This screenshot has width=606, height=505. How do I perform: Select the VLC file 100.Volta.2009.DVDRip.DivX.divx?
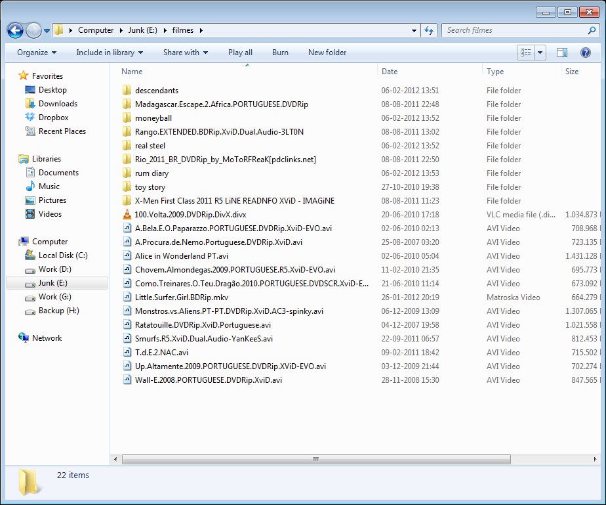(x=190, y=215)
